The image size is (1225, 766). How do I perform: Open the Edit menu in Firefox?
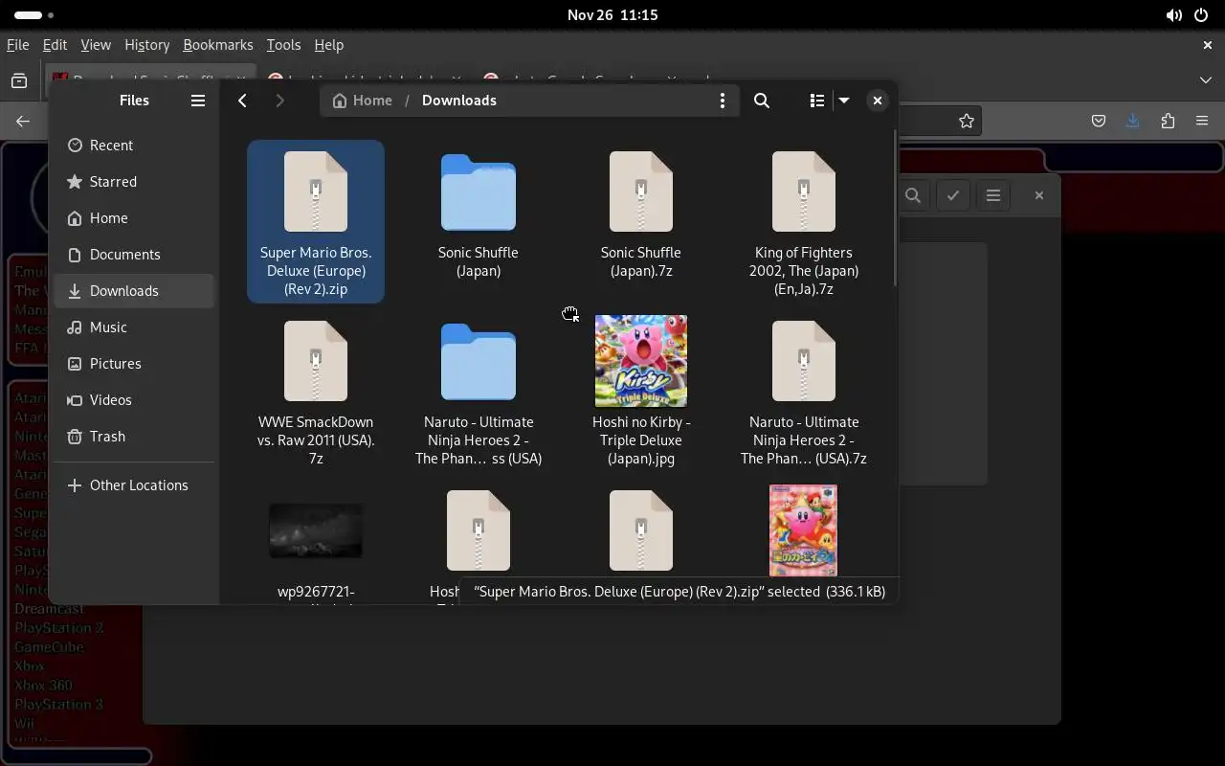(x=55, y=45)
